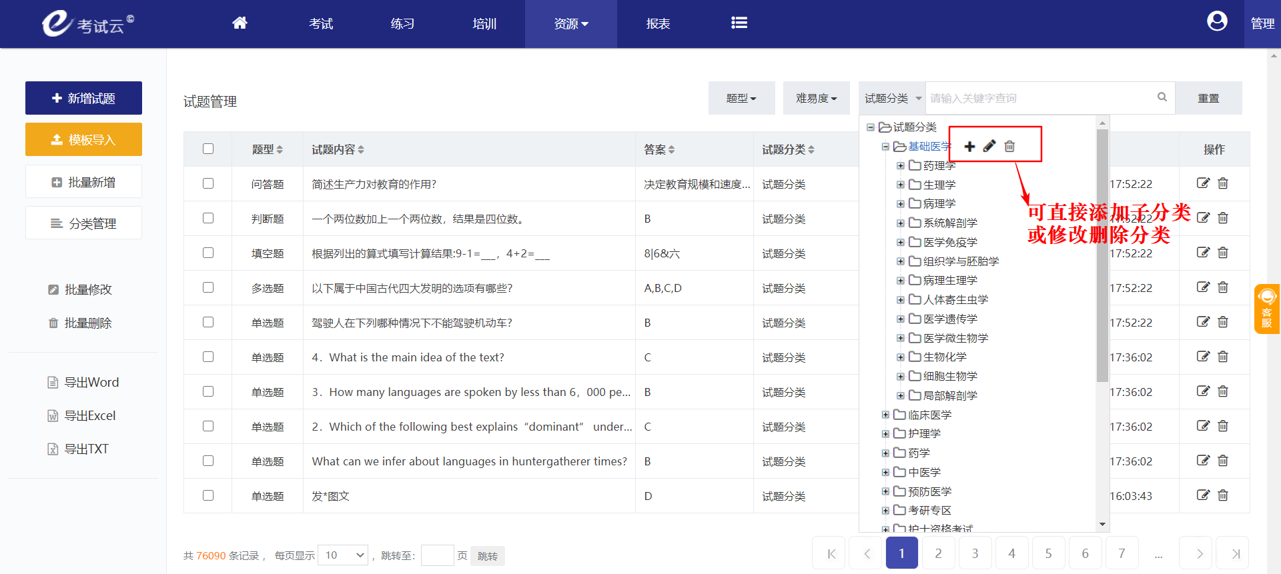
Task: Delete the 填空题 question row
Action: point(1223,253)
